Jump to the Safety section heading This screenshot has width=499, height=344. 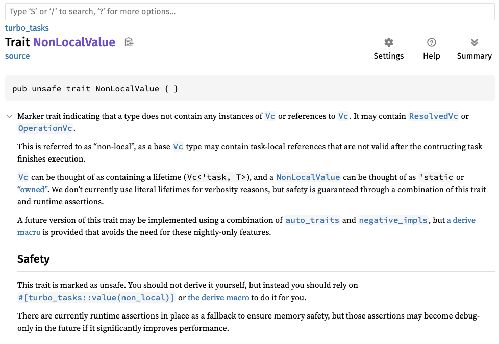click(33, 259)
